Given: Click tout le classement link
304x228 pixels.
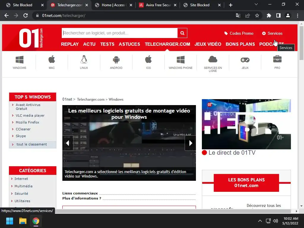Looking at the screenshot, I should coord(31,144).
